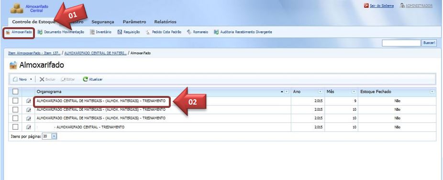Click the Novo button

point(20,79)
